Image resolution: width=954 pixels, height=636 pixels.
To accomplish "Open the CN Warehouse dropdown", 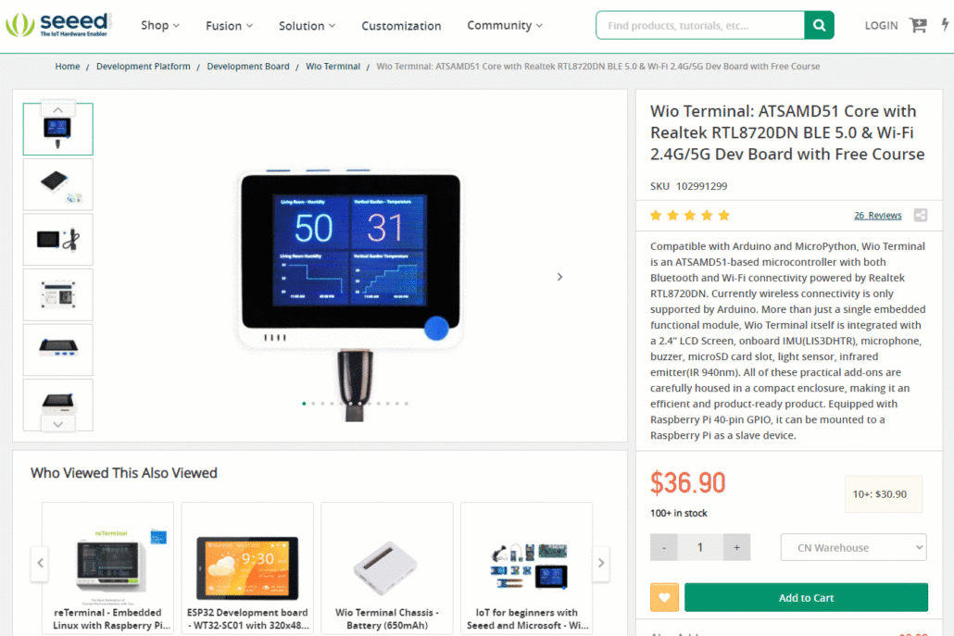I will tap(854, 547).
